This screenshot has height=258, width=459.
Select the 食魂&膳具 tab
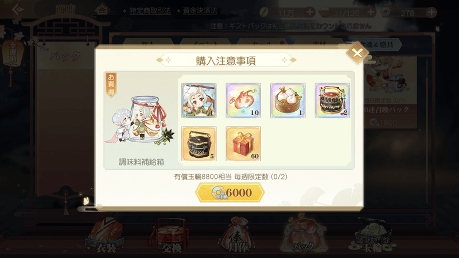pos(377,45)
